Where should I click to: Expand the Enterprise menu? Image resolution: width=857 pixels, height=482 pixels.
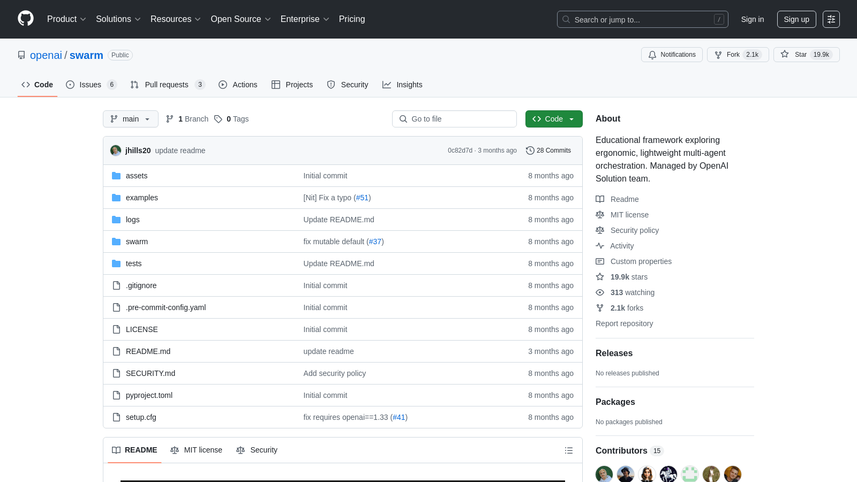305,19
